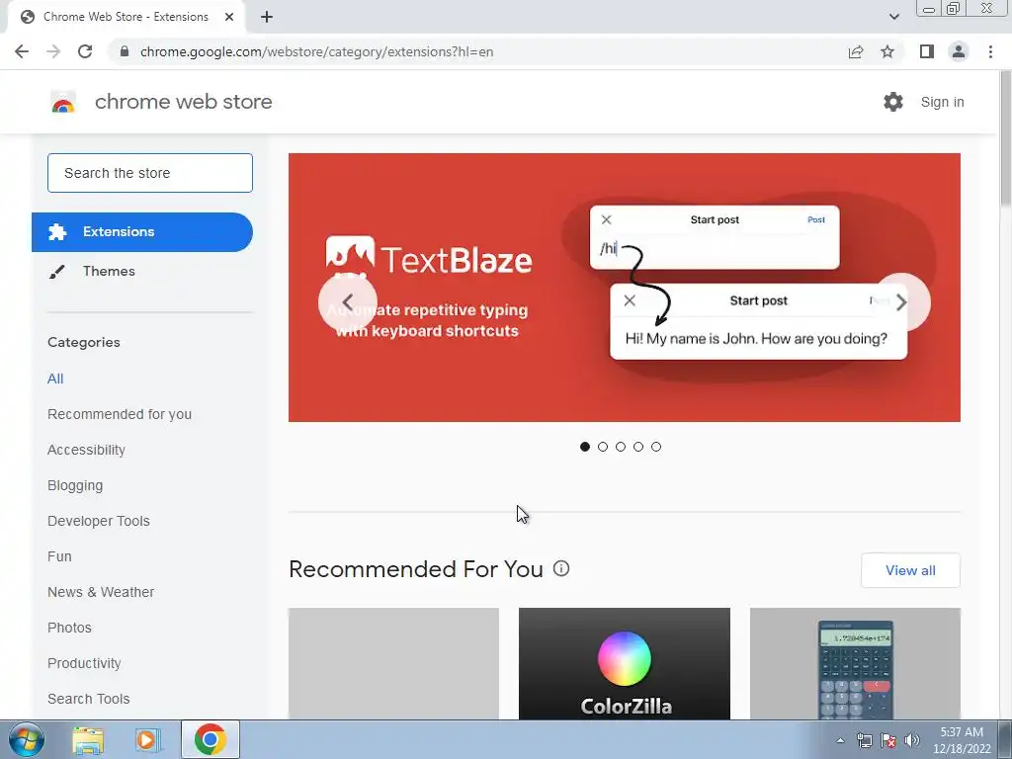Click chrome web store title text
This screenshot has height=759, width=1012.
pyautogui.click(x=183, y=102)
